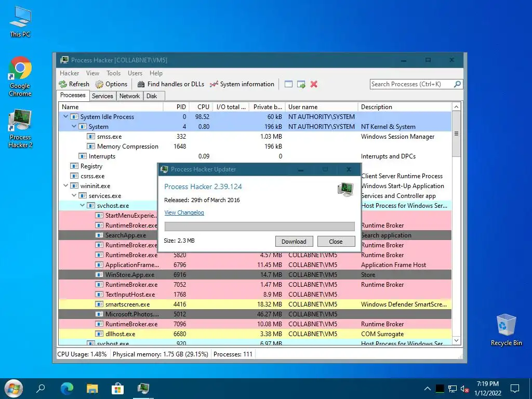Click the Process Hacker taskbar button
Image resolution: width=532 pixels, height=399 pixels.
143,389
